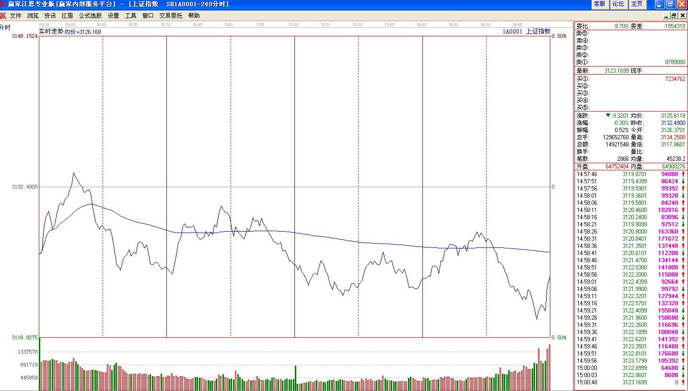Open the 设置 menu
The width and height of the screenshot is (688, 391).
(x=114, y=16)
